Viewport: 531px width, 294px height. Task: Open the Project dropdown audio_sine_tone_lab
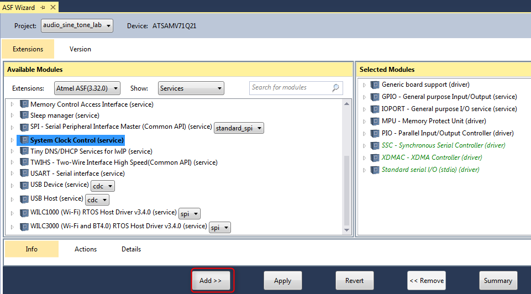click(77, 25)
